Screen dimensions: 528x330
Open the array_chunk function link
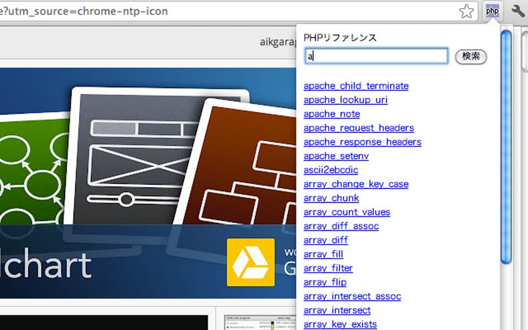(x=331, y=198)
